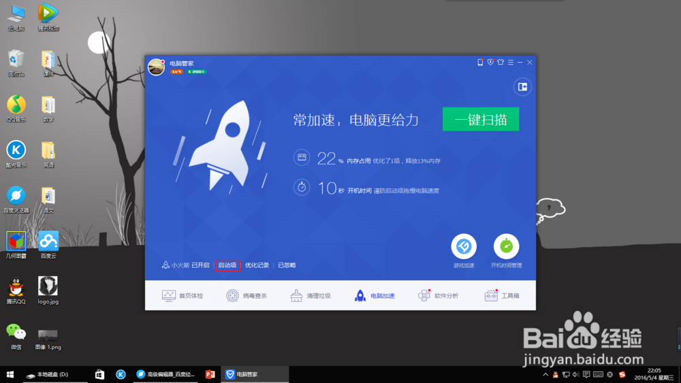Select the QQ音乐 desktop icon
The height and width of the screenshot is (383, 681).
(16, 109)
